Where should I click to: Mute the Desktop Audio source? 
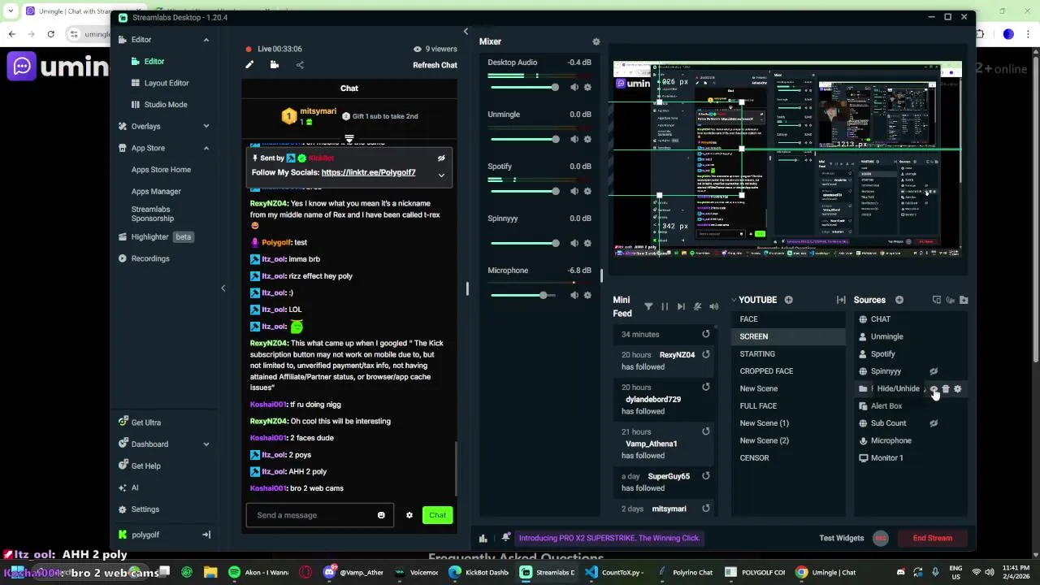(x=574, y=87)
